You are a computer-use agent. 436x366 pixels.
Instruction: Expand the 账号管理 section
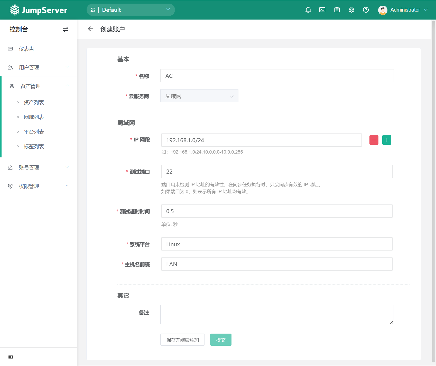pos(29,167)
